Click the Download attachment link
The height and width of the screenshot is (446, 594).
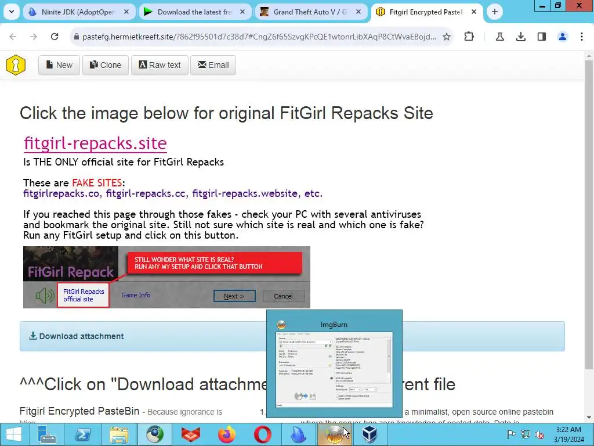click(x=77, y=336)
